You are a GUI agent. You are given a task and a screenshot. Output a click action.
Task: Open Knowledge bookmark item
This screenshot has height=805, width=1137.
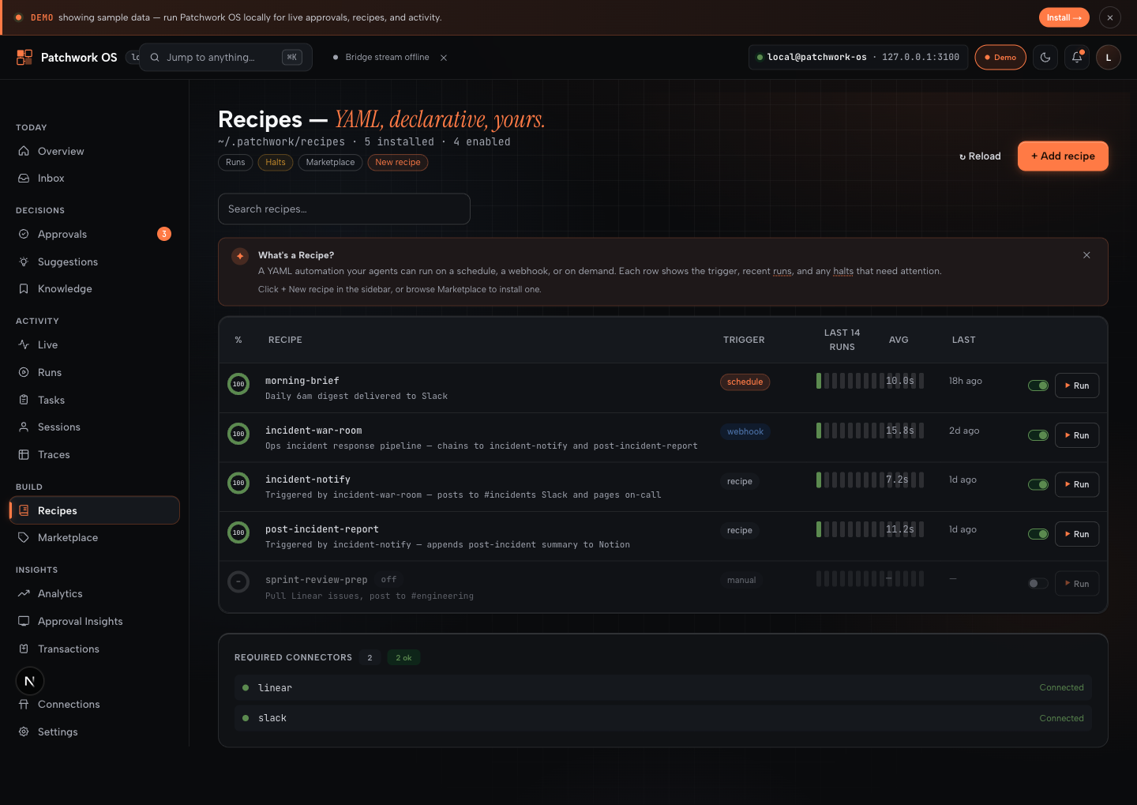(95, 289)
